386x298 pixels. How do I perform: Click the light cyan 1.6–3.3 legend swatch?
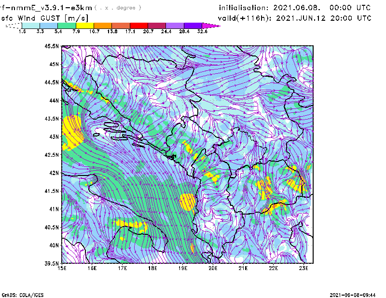point(31,26)
